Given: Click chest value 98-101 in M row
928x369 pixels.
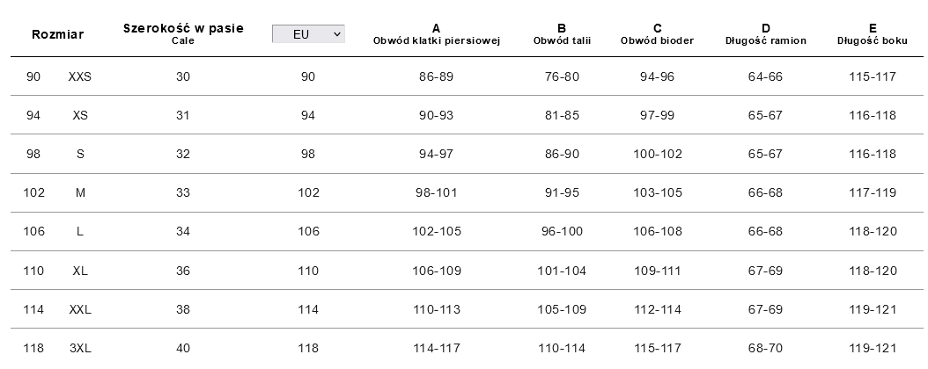Looking at the screenshot, I should point(436,192).
